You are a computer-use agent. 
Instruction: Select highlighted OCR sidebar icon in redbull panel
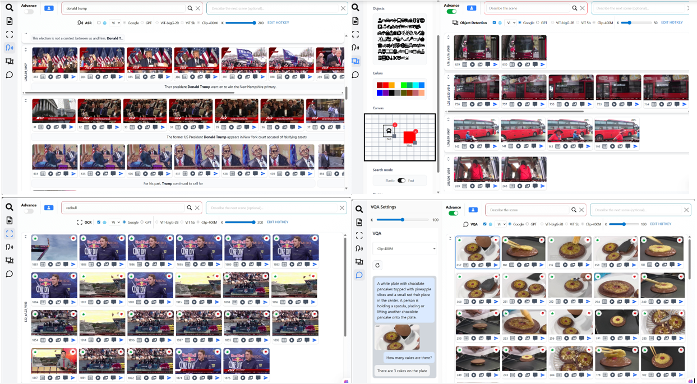10,234
